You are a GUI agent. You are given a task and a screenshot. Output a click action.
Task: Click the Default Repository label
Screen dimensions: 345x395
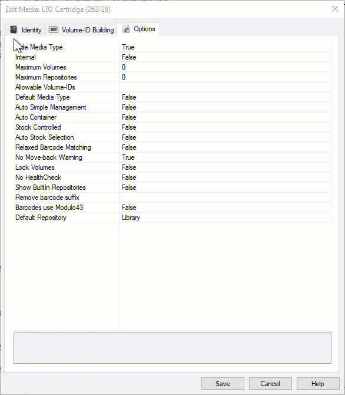click(x=41, y=218)
